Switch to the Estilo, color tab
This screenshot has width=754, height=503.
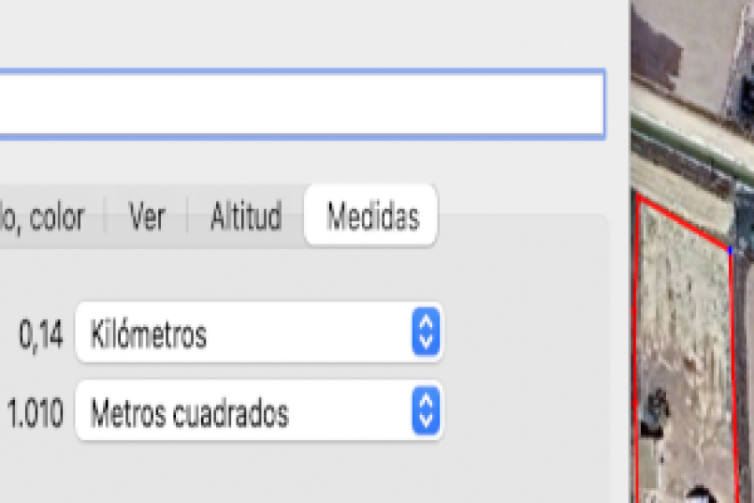[x=43, y=217]
